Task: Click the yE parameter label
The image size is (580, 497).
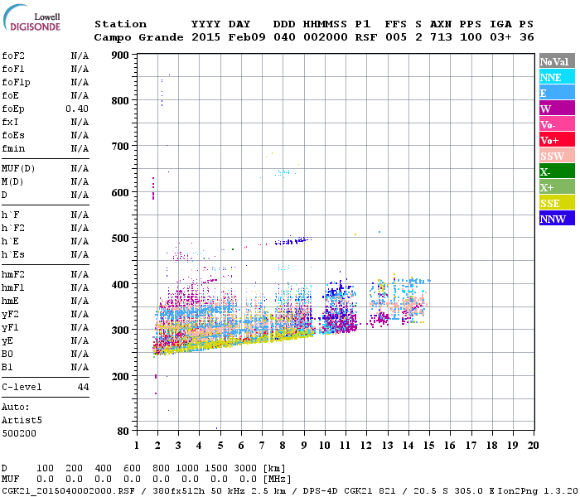Action: click(7, 341)
